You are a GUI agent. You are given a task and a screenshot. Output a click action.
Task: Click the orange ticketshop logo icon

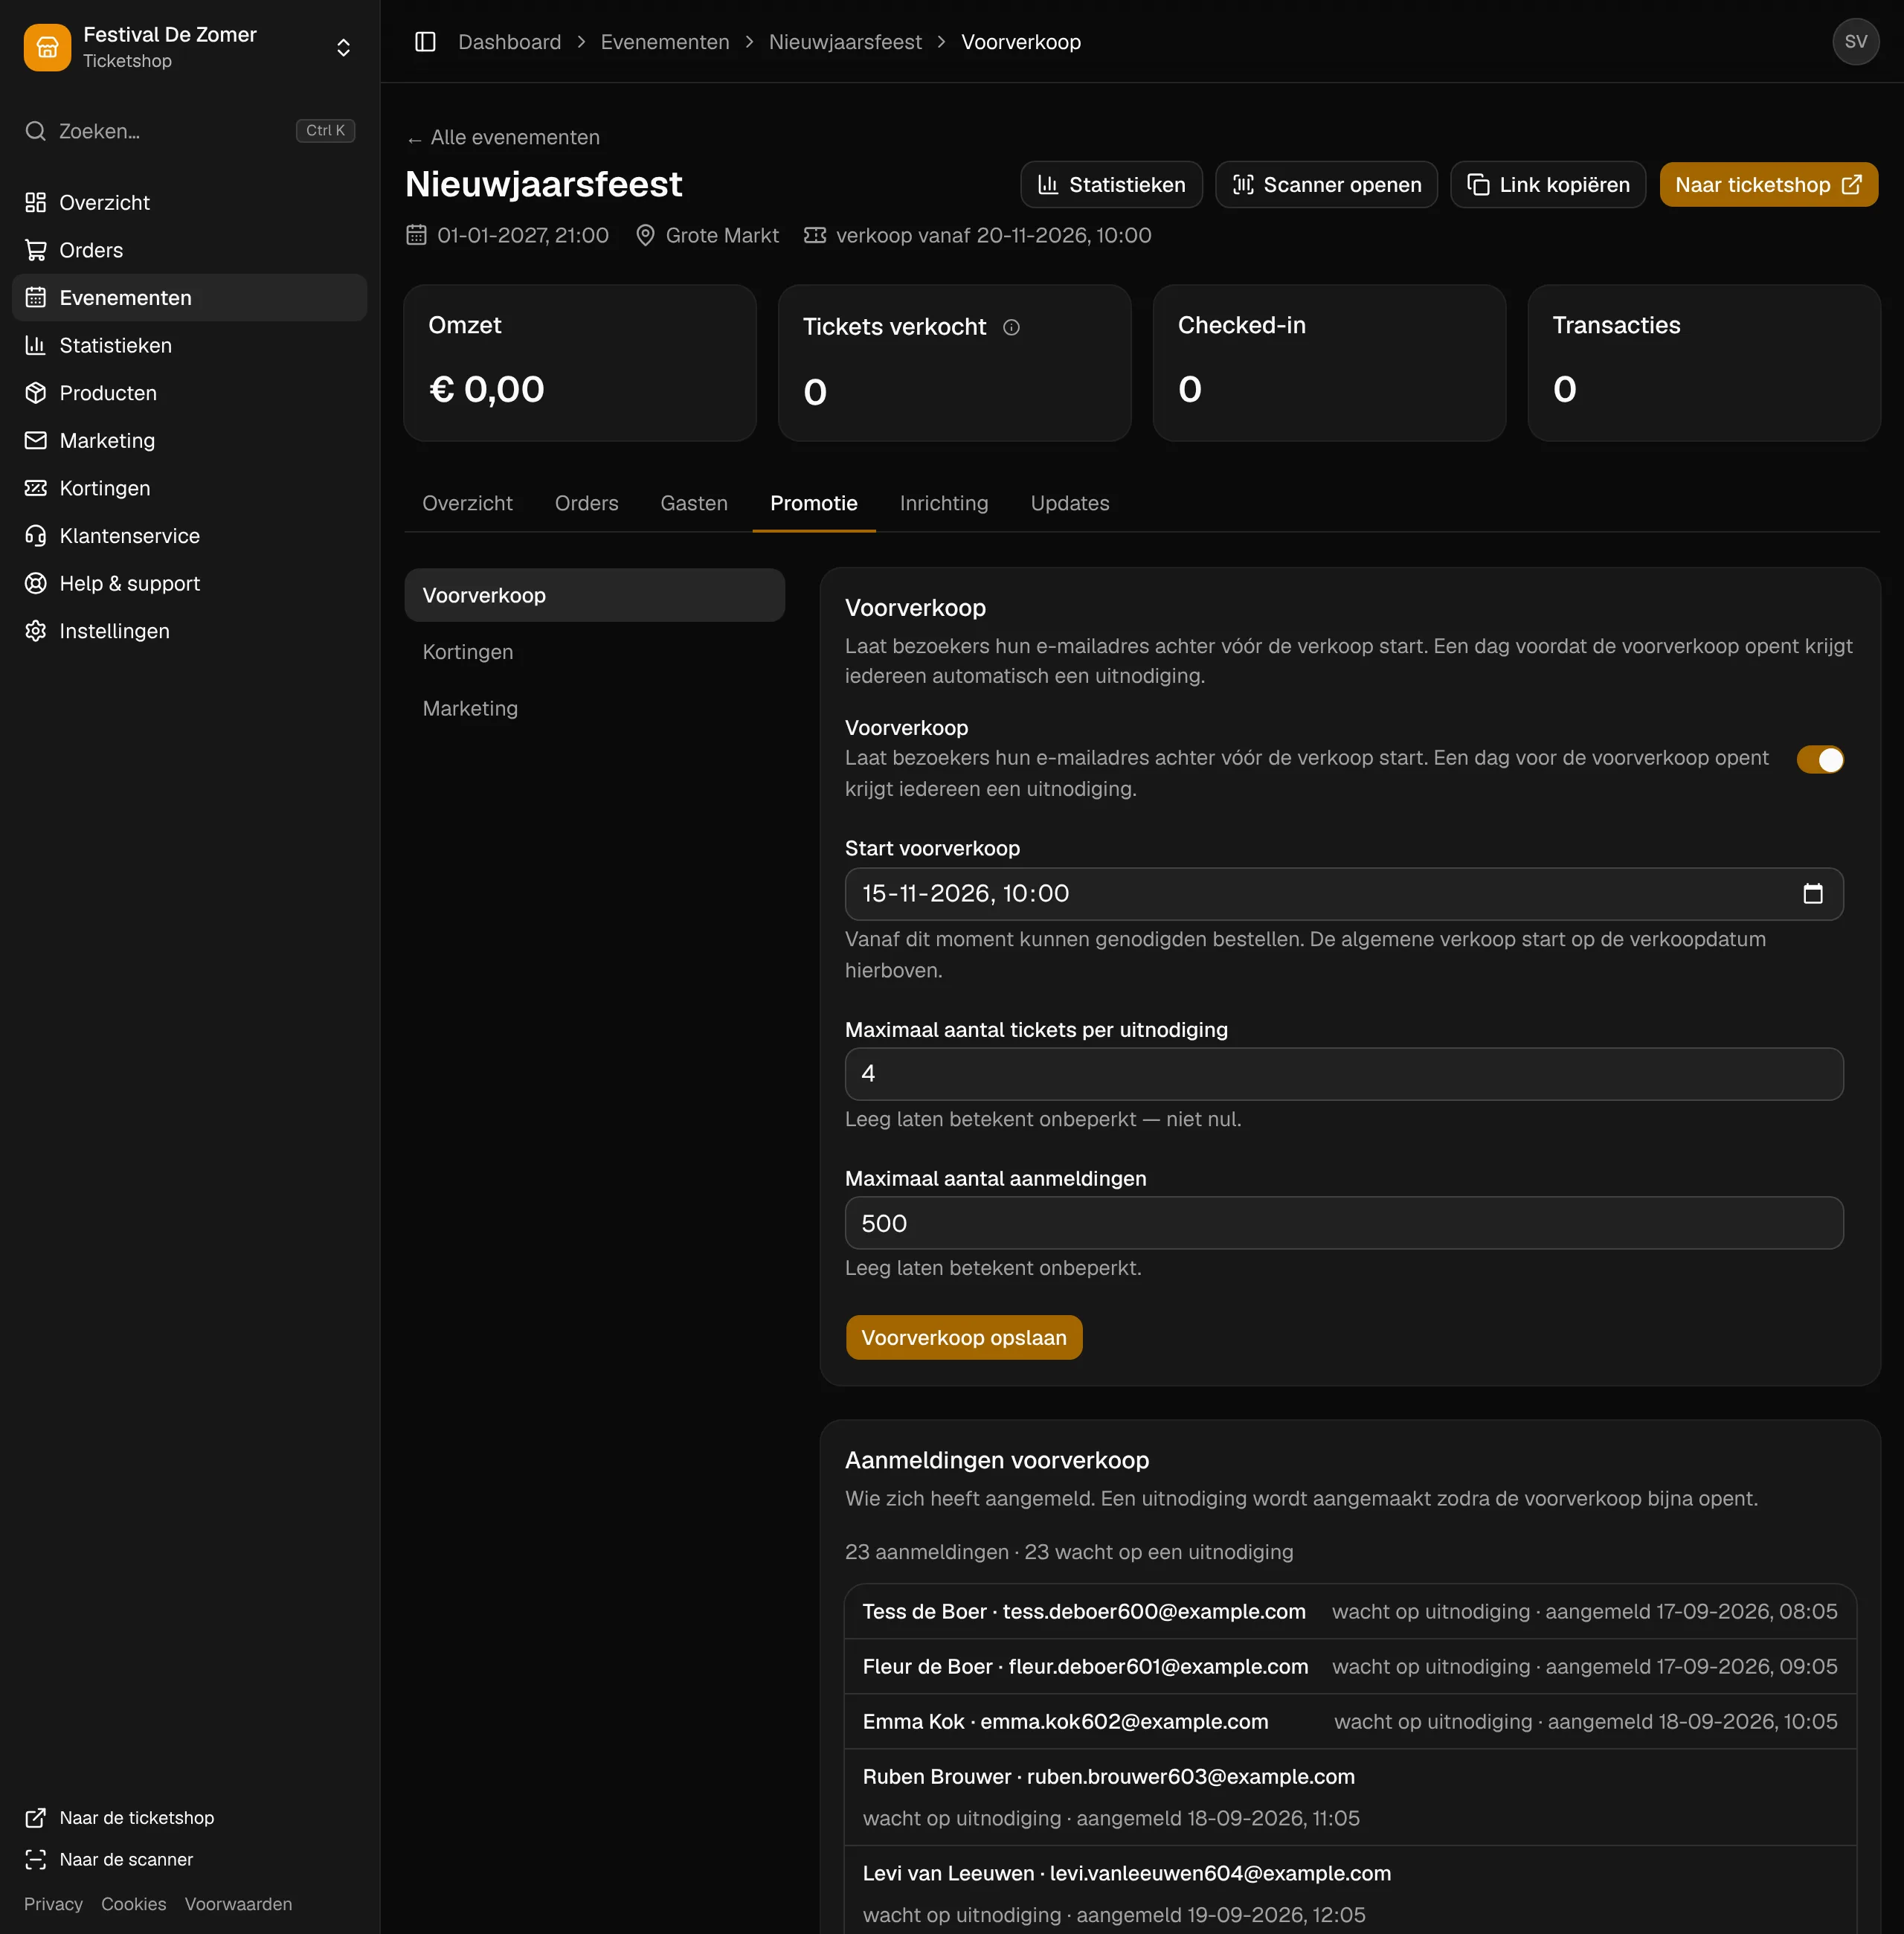[x=47, y=47]
